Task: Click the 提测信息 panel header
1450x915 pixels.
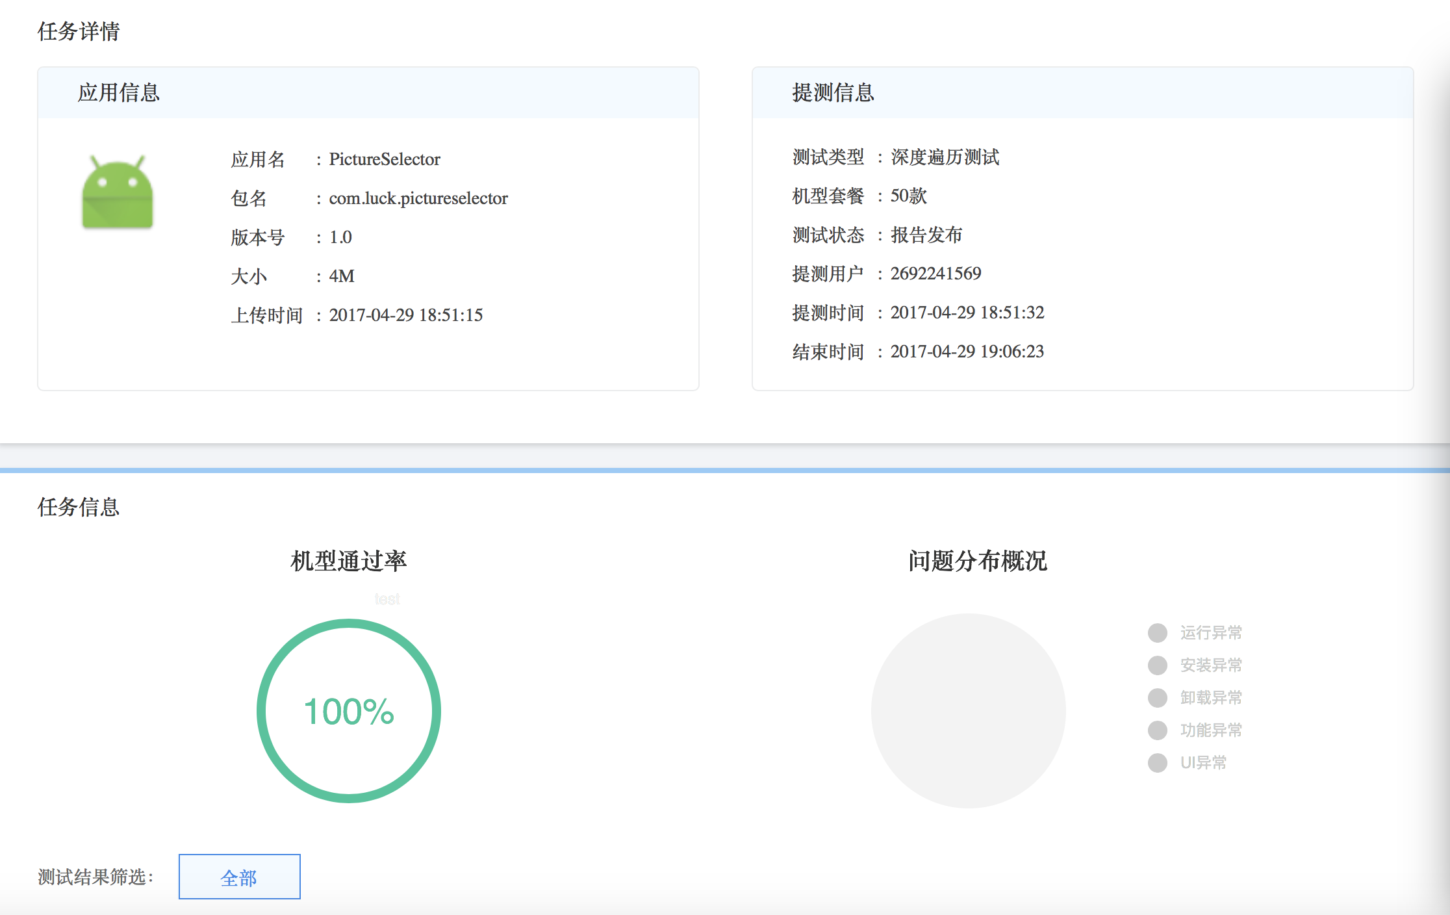Action: tap(1083, 93)
